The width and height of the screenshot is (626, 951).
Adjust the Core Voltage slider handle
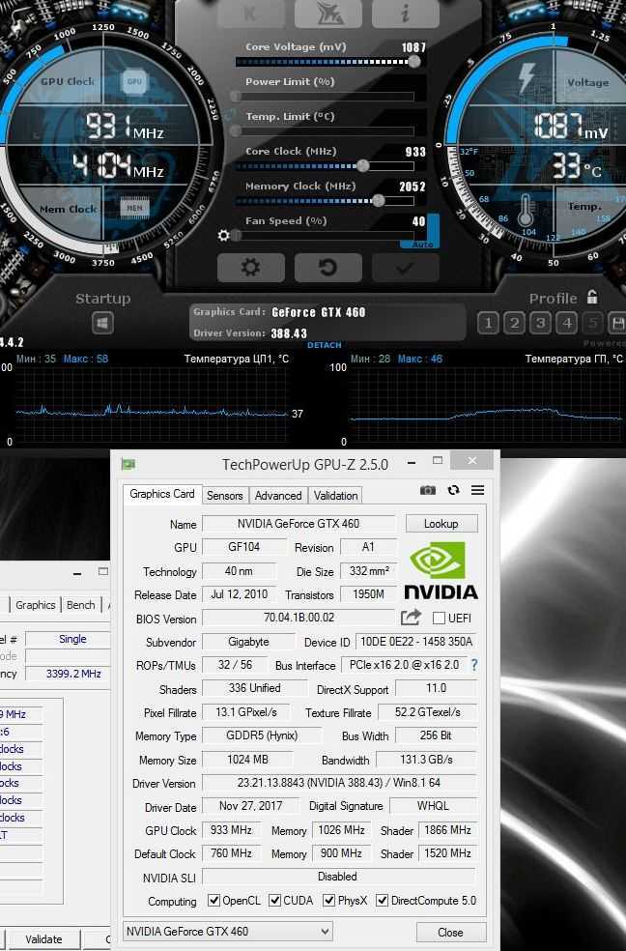414,61
